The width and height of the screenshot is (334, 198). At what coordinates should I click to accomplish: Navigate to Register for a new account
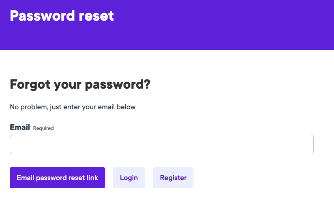pos(173,178)
